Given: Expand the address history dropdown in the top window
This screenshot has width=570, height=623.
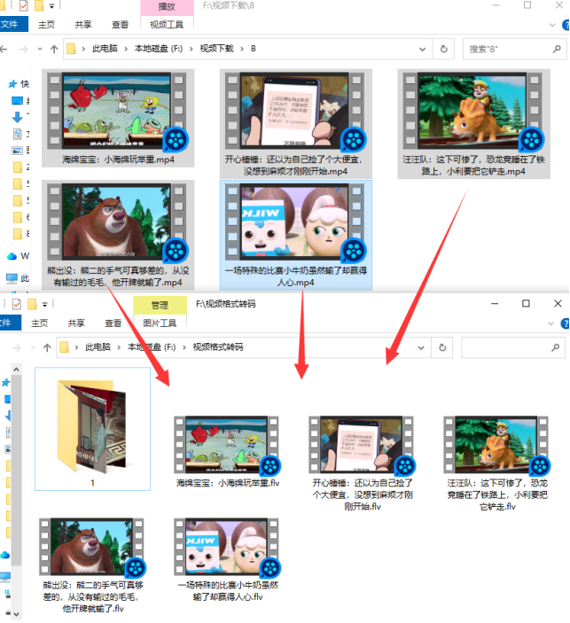Looking at the screenshot, I should coord(422,49).
